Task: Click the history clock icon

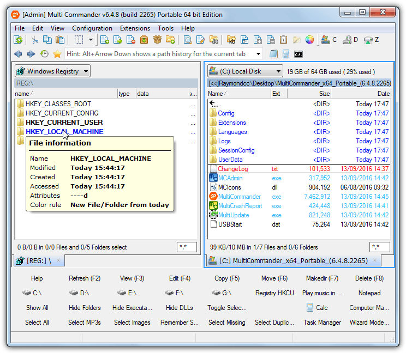Action: [44, 54]
